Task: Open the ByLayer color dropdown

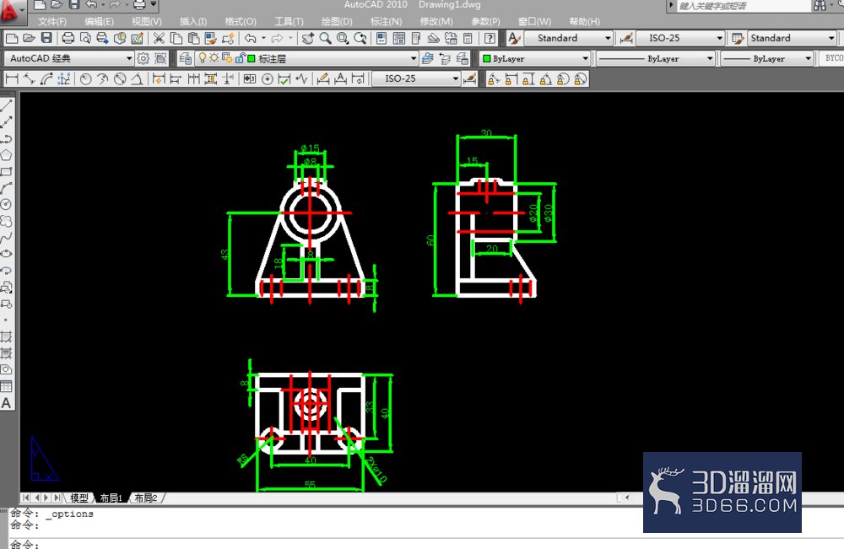Action: click(x=585, y=58)
